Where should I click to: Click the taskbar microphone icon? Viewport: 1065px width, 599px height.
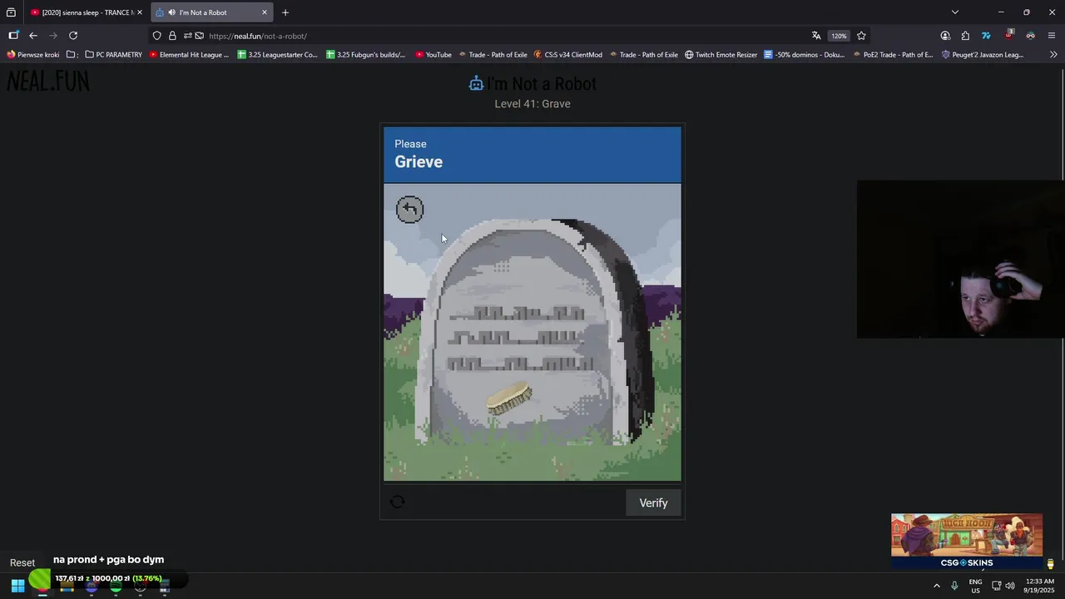pos(954,586)
